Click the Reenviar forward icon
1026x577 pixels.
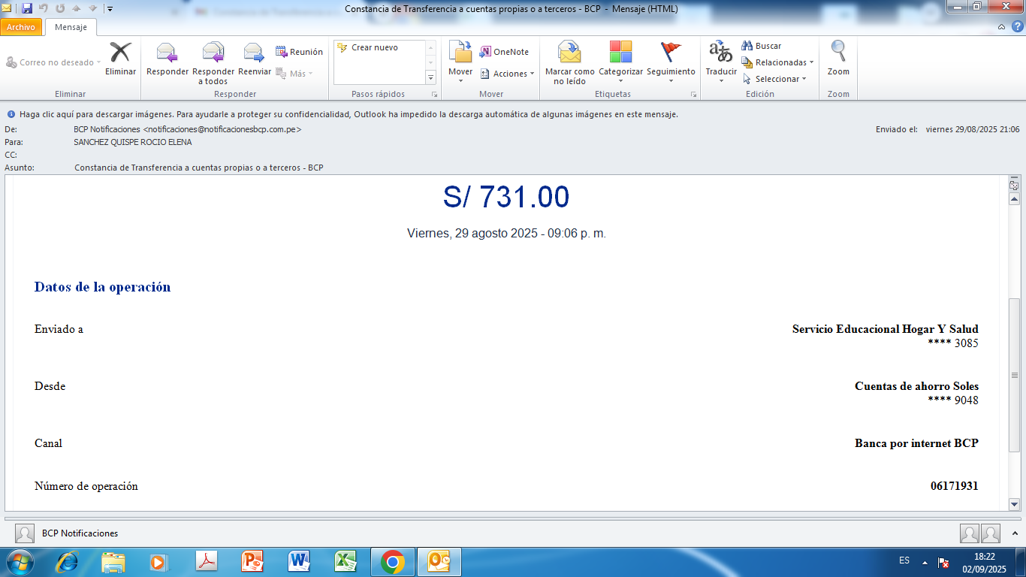[x=255, y=54]
